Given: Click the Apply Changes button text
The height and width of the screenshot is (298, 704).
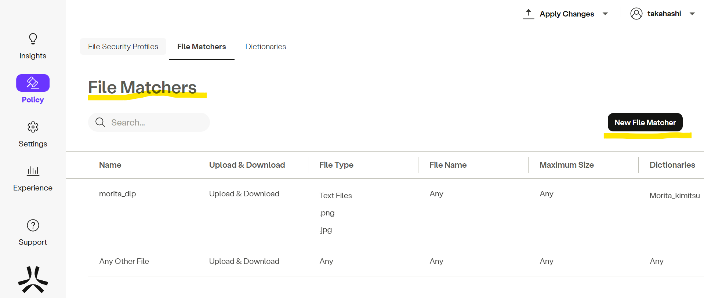Looking at the screenshot, I should [566, 14].
